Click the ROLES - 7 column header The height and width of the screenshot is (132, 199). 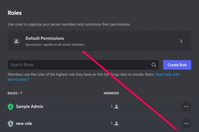[15, 93]
